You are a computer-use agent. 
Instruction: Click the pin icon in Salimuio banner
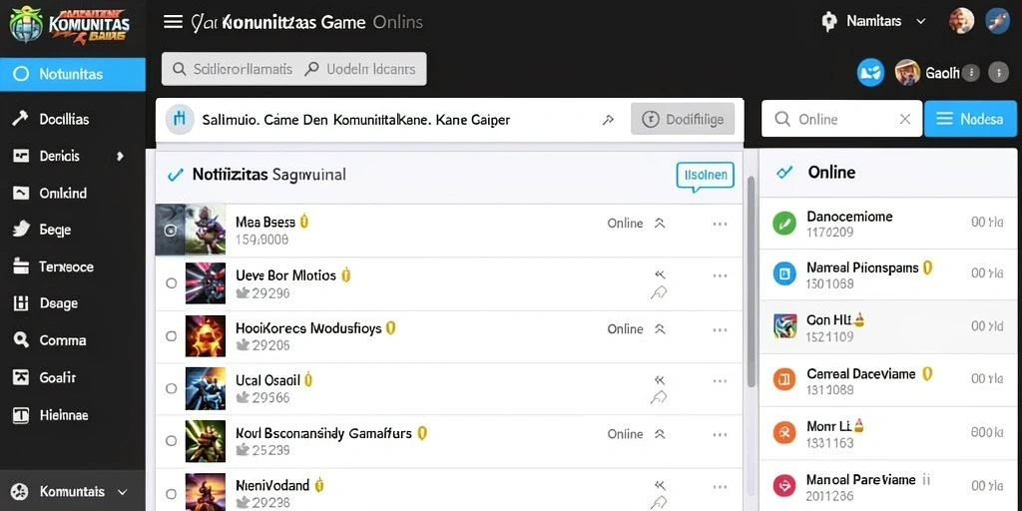point(608,120)
